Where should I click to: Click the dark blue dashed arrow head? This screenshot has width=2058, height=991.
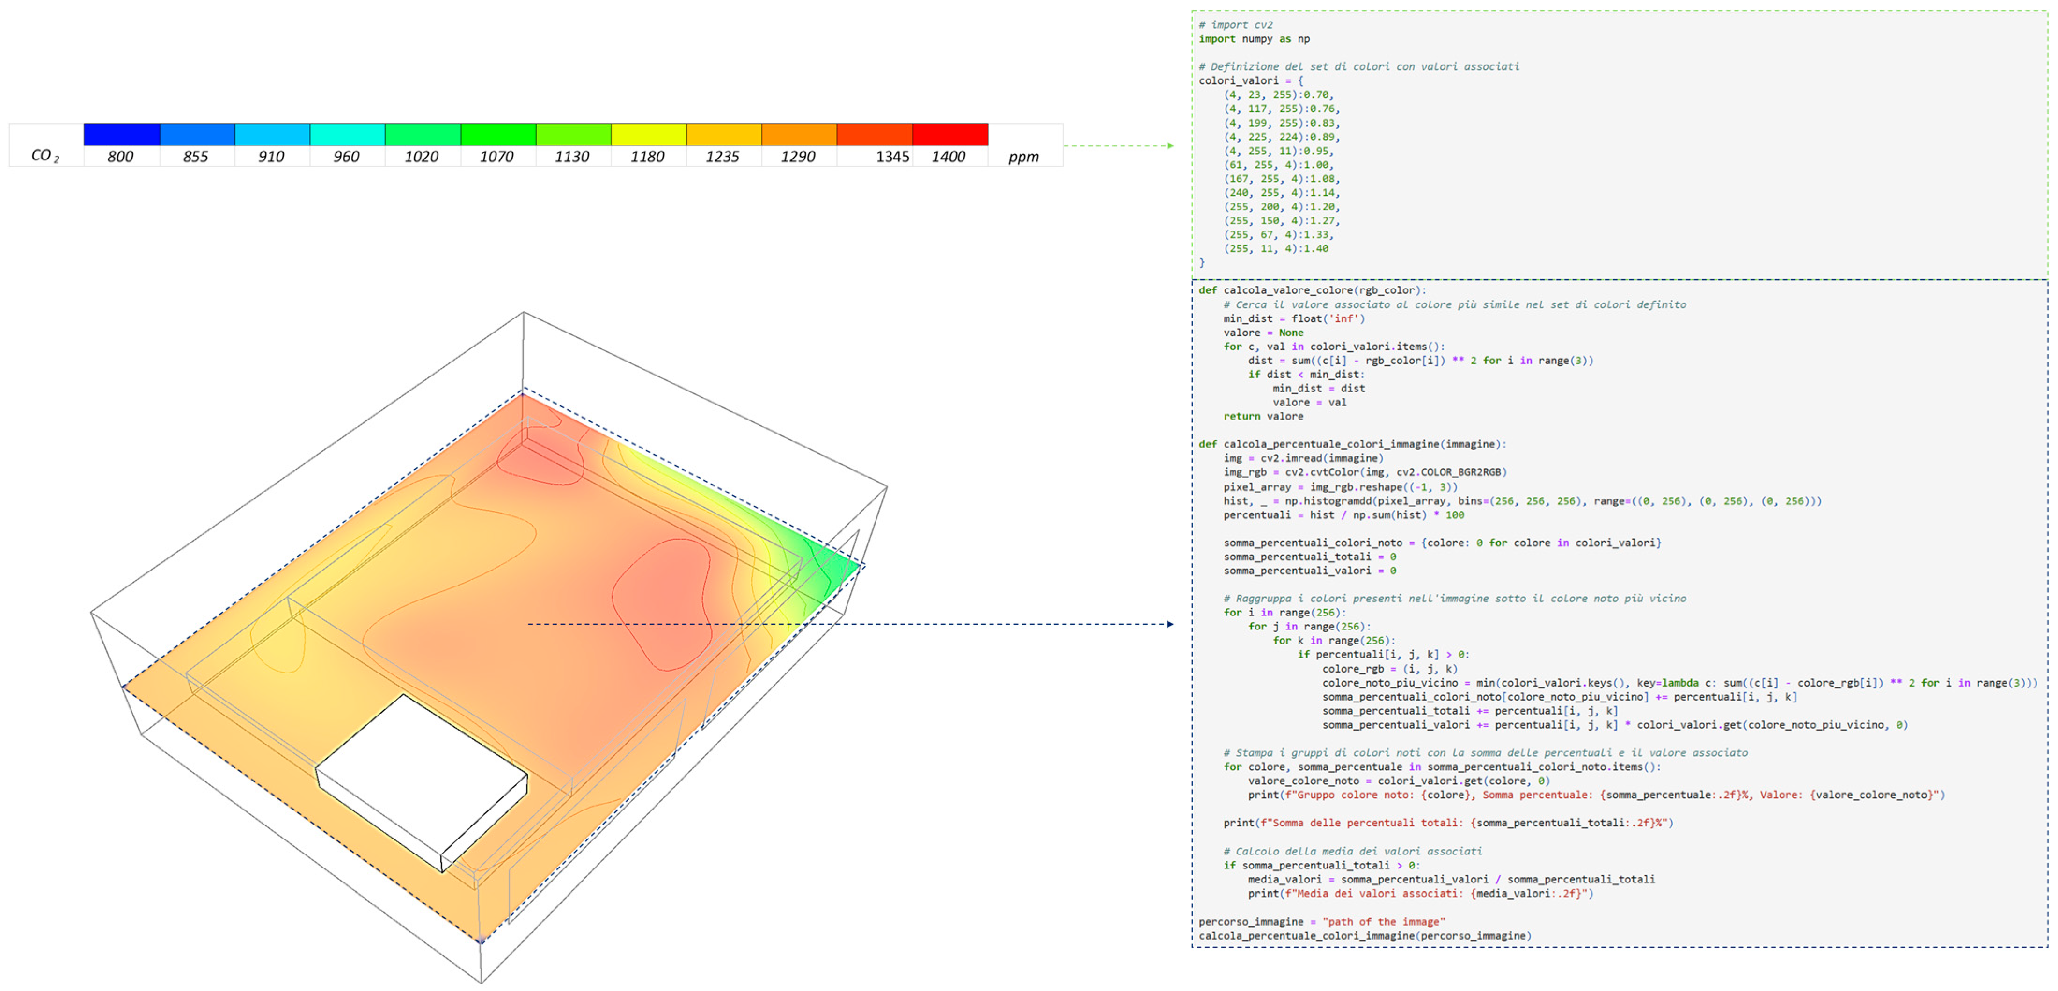(x=1169, y=624)
